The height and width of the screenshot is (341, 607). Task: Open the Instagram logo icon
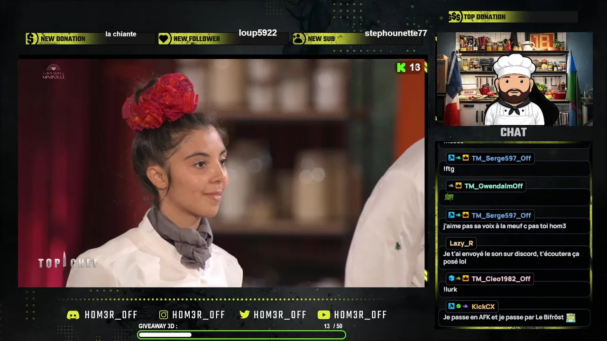[x=164, y=315]
